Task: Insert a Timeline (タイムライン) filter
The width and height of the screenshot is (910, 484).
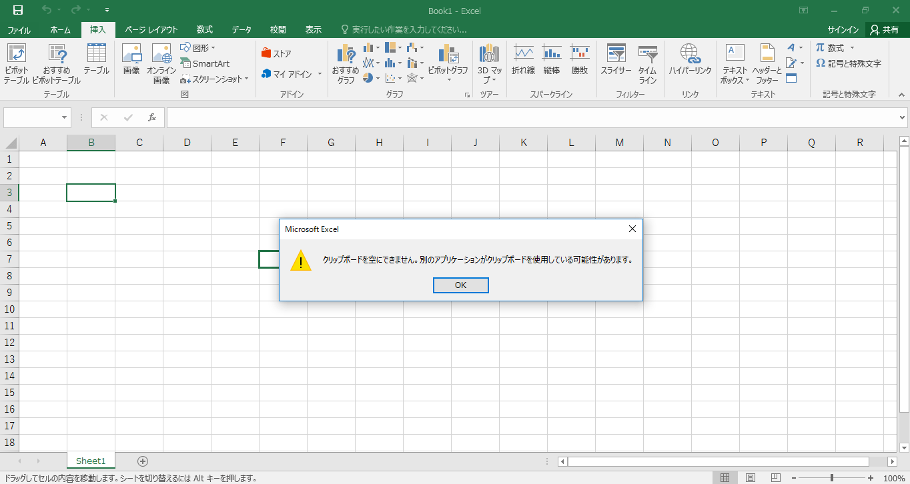Action: [648, 63]
